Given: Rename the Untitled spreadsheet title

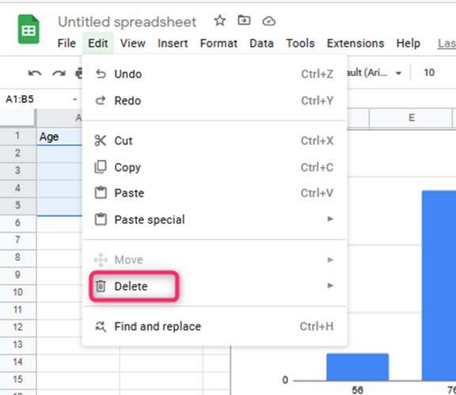Looking at the screenshot, I should (x=127, y=22).
